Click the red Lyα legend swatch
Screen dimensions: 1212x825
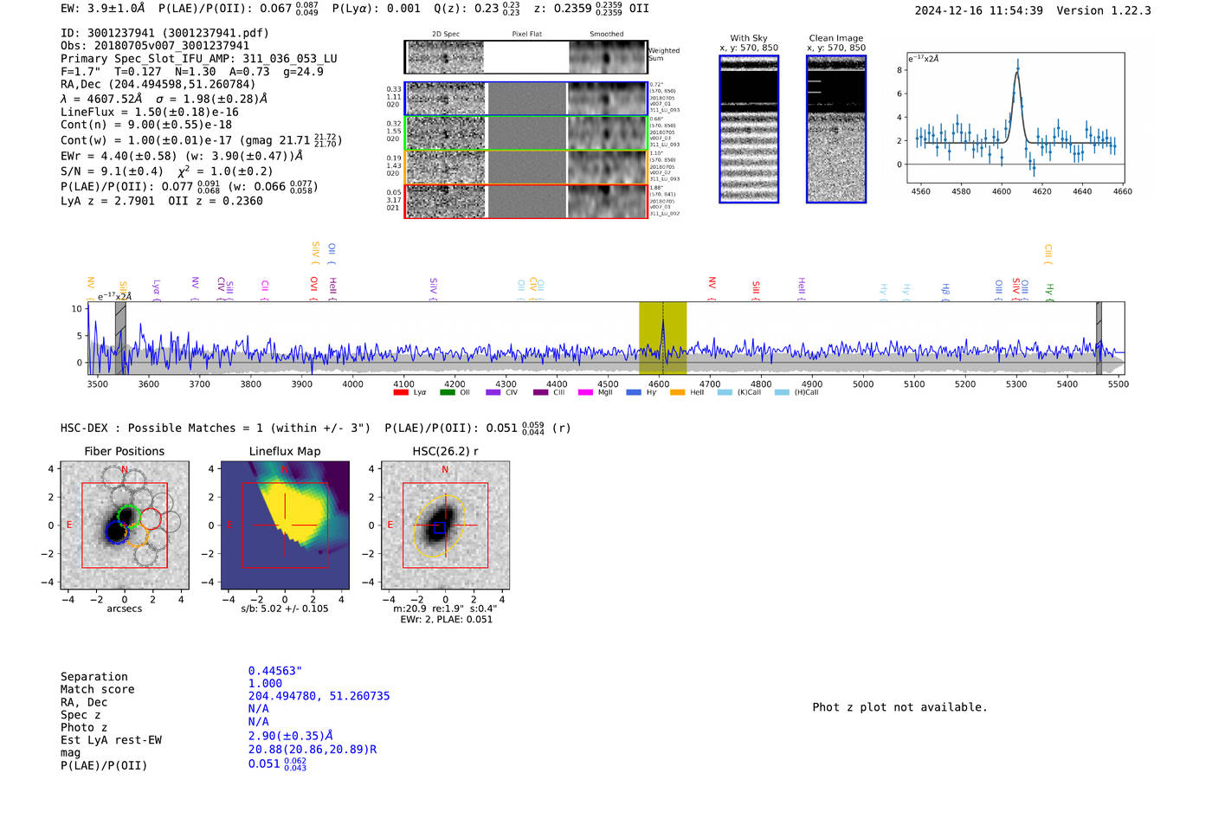click(x=401, y=392)
